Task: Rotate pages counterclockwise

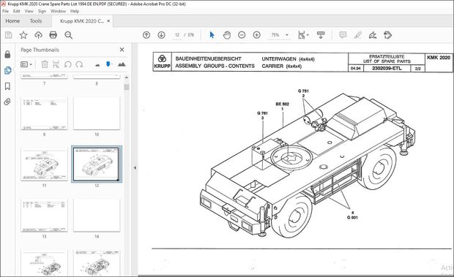Action: 68,64
